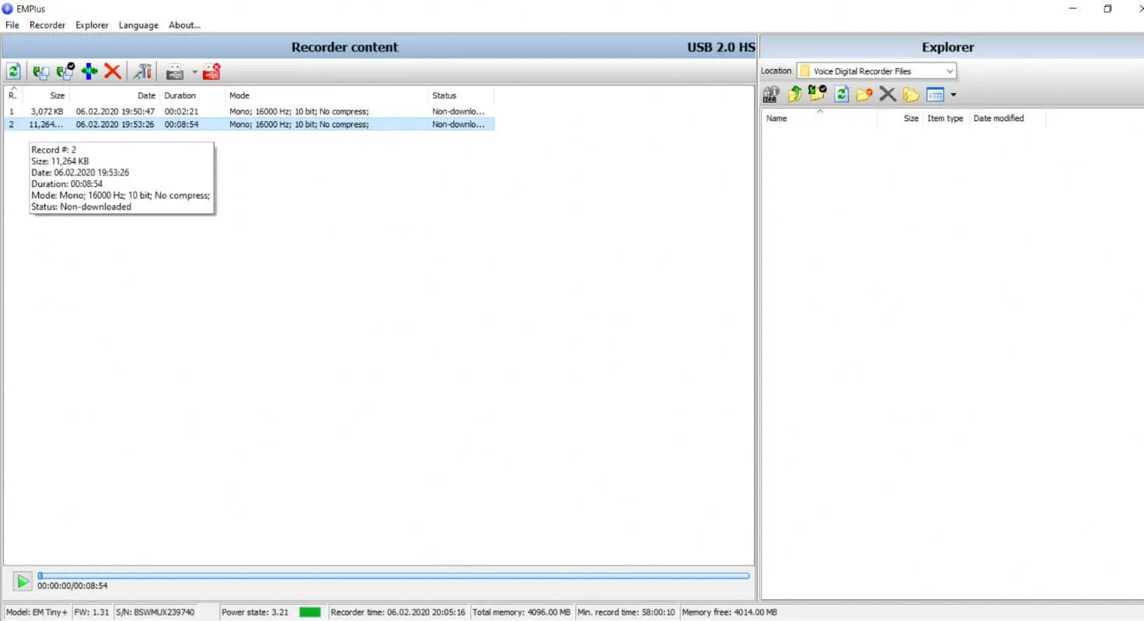Click the blue and green arrows icon
This screenshot has height=621, width=1144.
coord(89,71)
